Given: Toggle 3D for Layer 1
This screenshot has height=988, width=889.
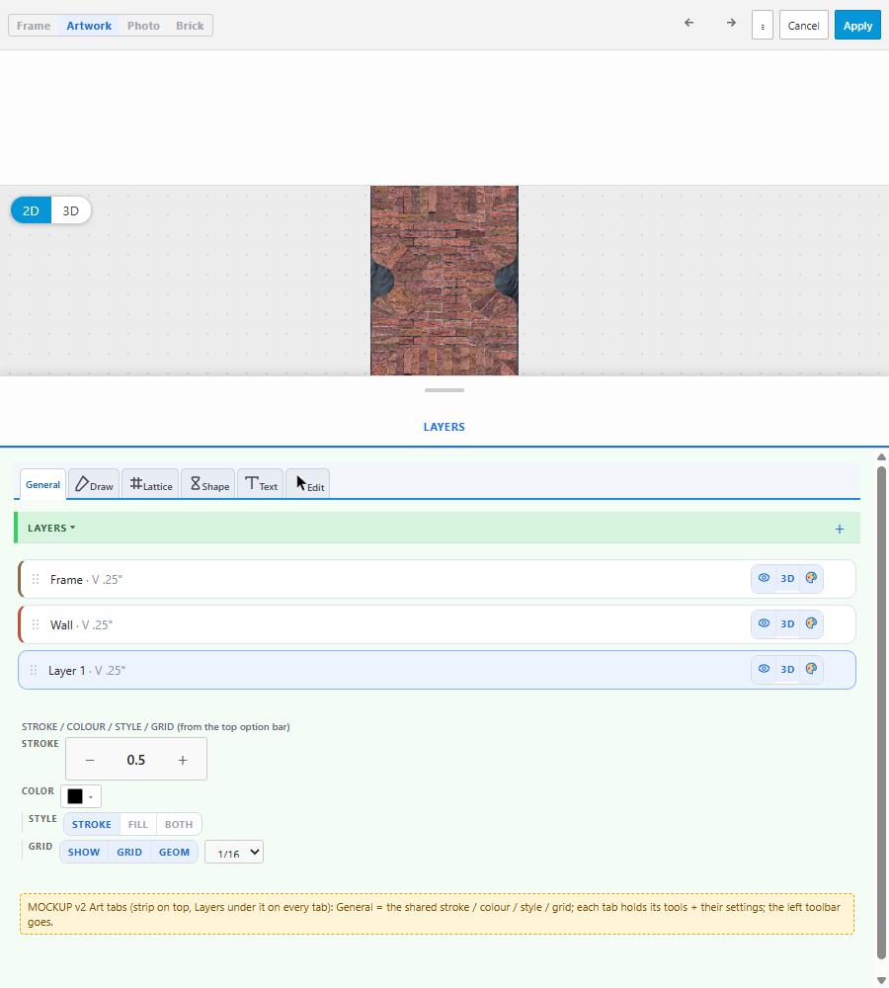Looking at the screenshot, I should [787, 669].
